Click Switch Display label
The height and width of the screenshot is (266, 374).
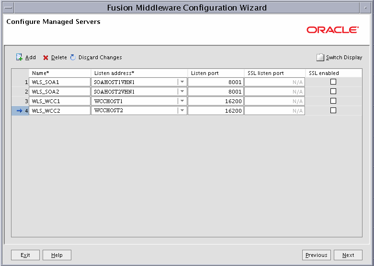344,57
